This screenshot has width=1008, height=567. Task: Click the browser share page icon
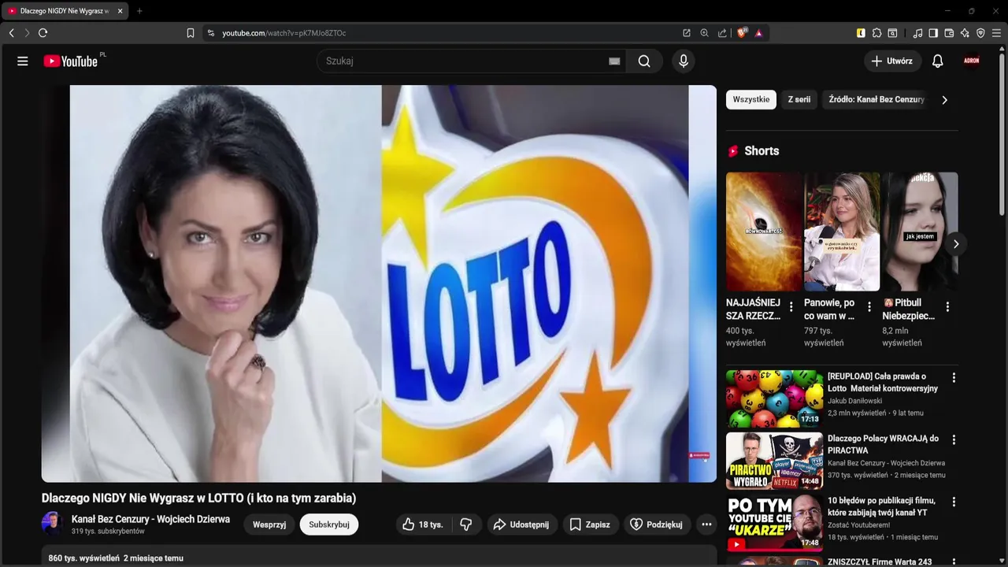pos(722,33)
